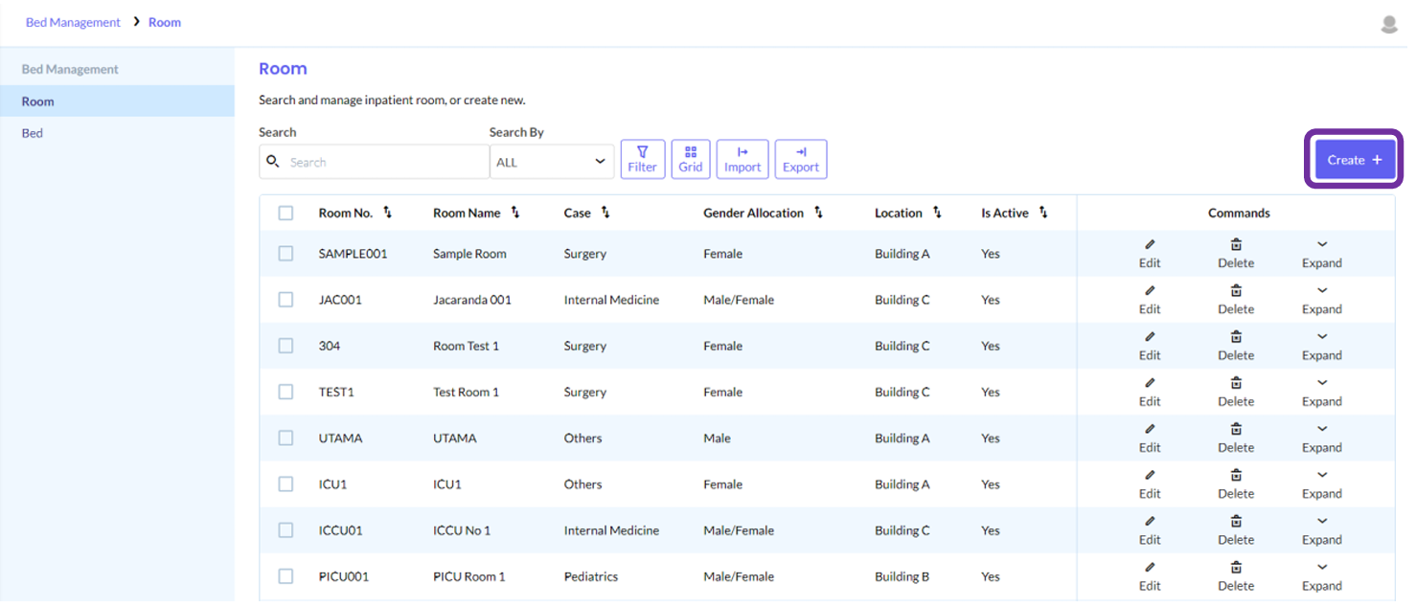Edit the JAC001 room
This screenshot has width=1416, height=607.
[x=1150, y=300]
